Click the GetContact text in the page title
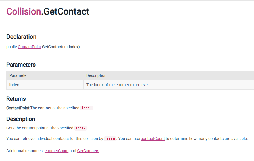Viewport: 254px width, 161px height. click(66, 11)
